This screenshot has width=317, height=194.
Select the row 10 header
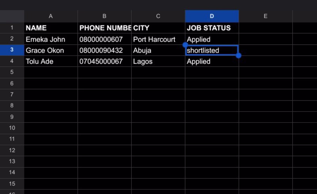coord(12,128)
